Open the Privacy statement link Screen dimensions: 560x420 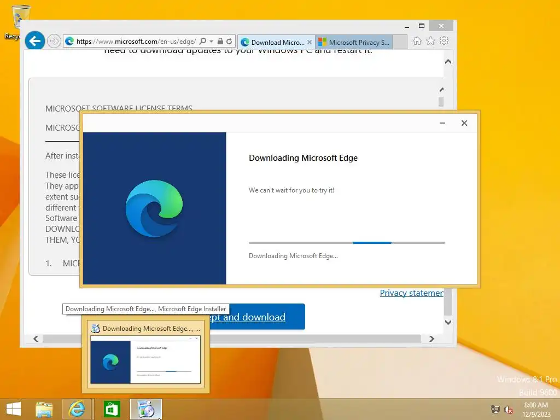411,293
